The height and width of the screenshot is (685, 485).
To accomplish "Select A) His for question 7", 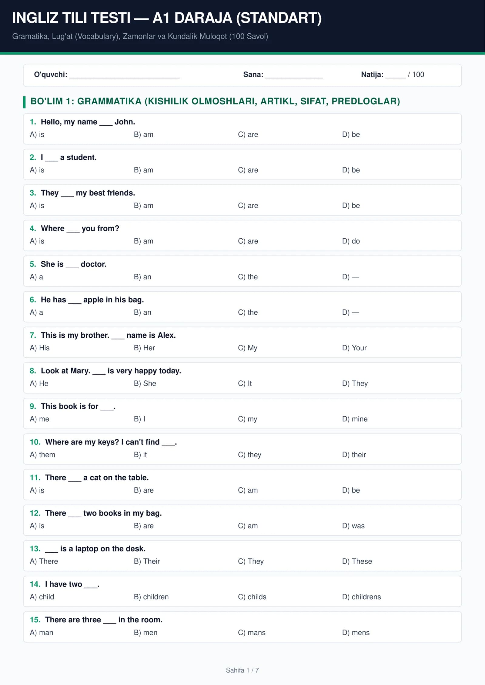I will 40,348.
